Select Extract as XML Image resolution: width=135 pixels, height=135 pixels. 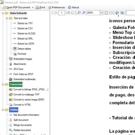(x=25, y=38)
